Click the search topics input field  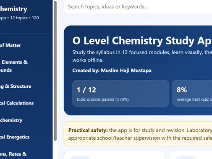(x=138, y=7)
